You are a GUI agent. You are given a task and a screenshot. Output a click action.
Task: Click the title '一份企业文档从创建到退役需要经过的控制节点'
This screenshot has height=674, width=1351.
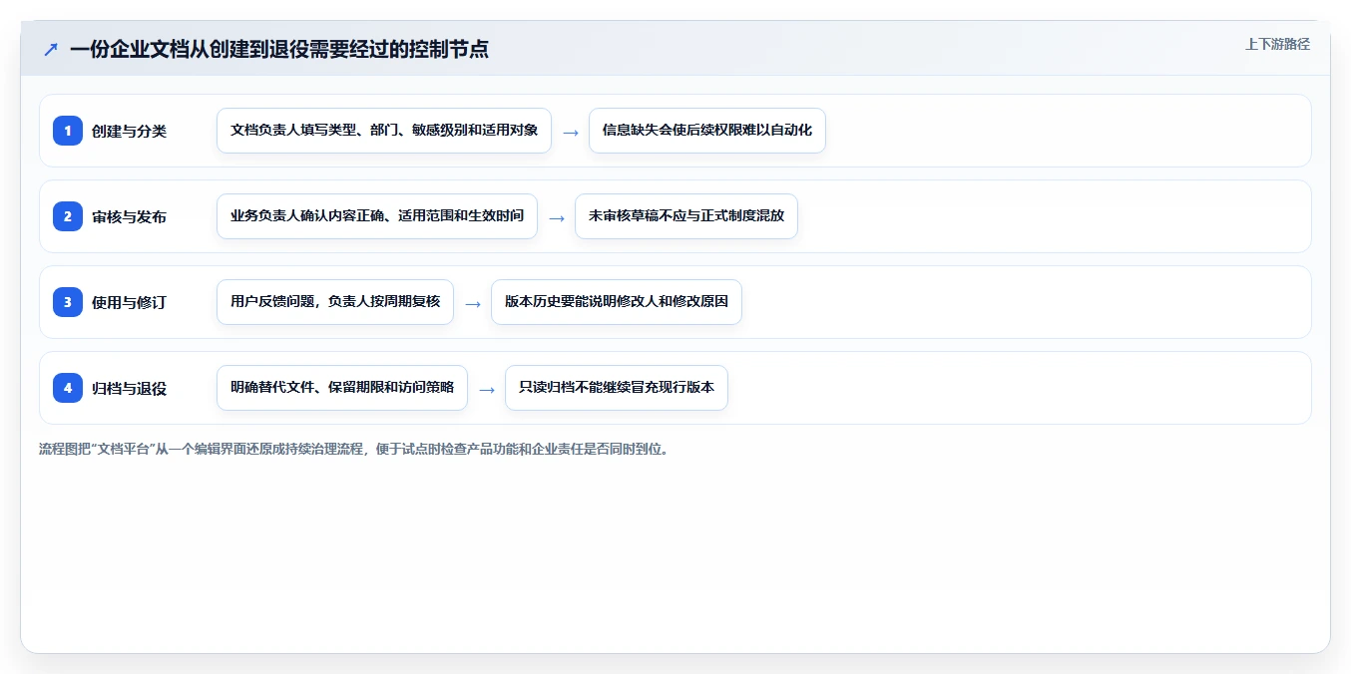[x=279, y=49]
